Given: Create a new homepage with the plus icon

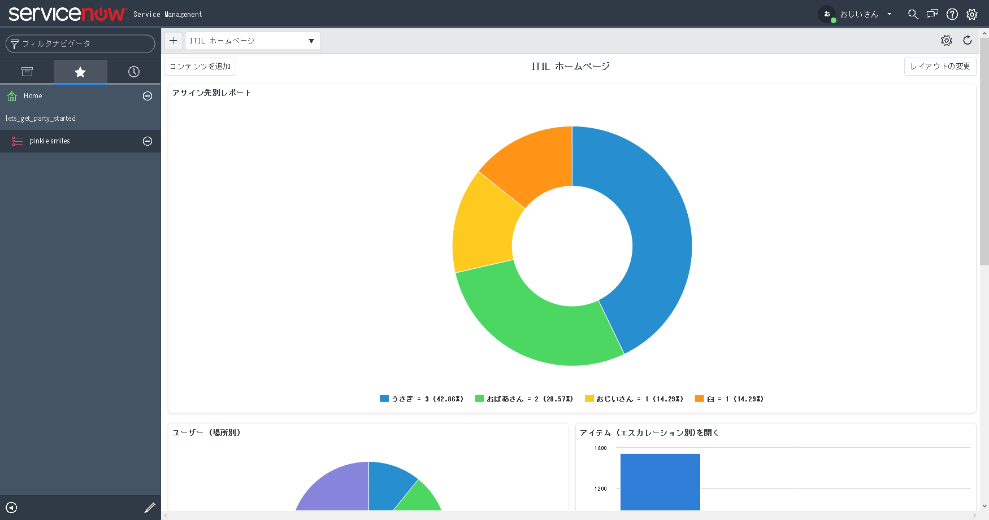Looking at the screenshot, I should (x=173, y=40).
